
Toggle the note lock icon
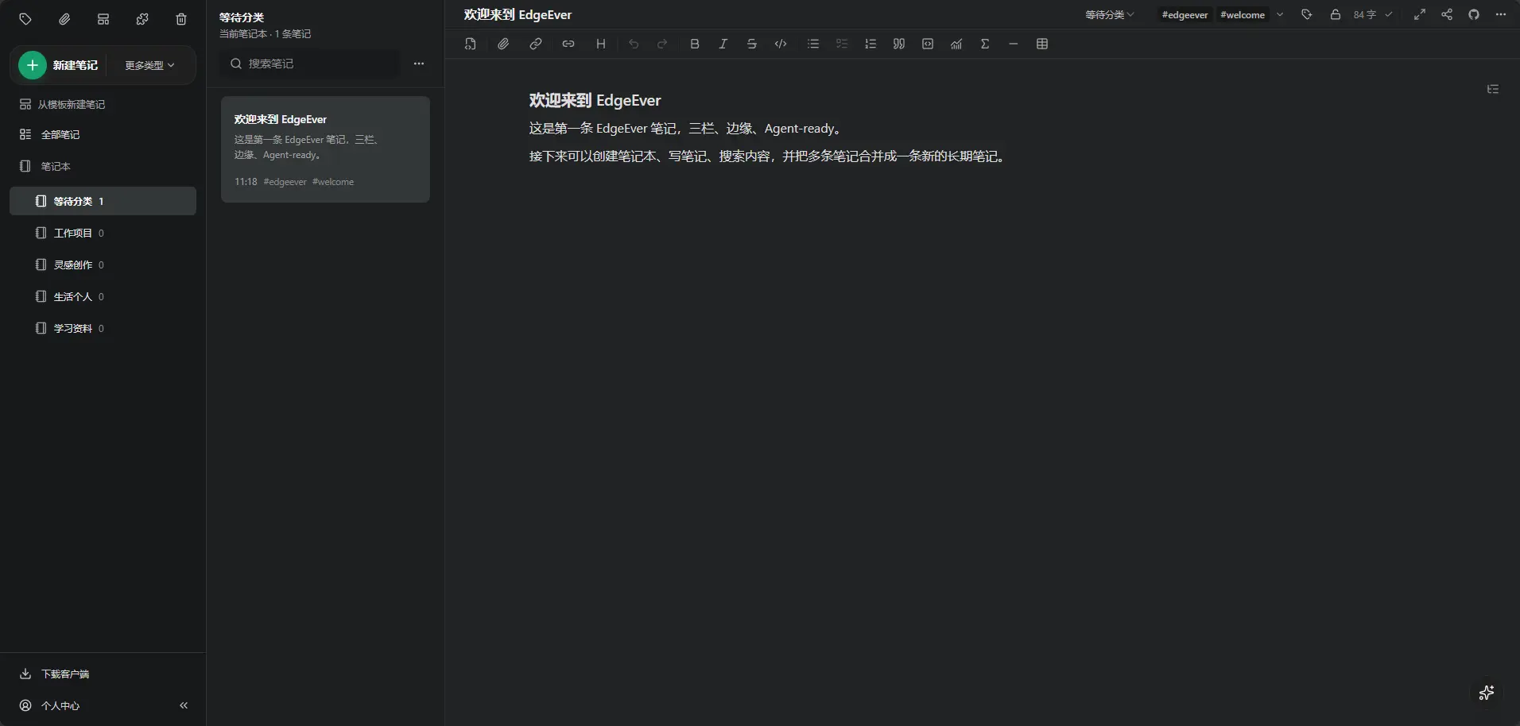point(1336,14)
